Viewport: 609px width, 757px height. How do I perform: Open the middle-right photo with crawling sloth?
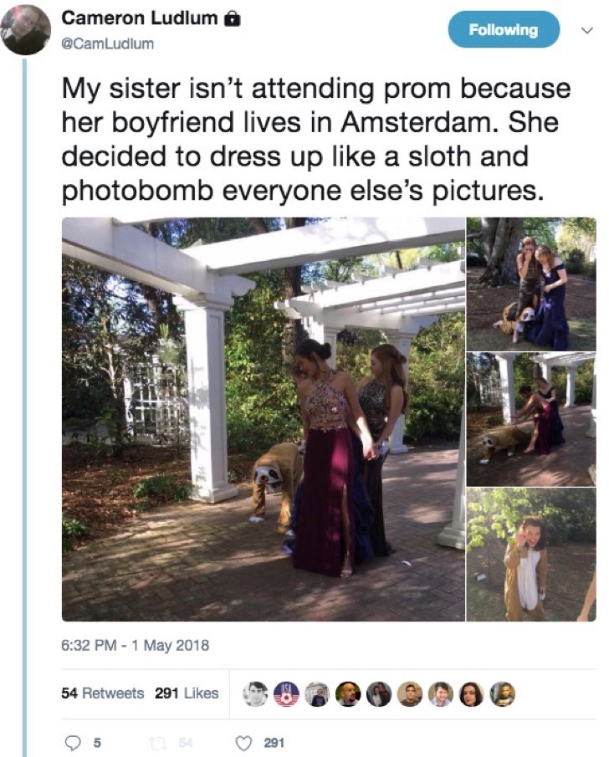(531, 419)
